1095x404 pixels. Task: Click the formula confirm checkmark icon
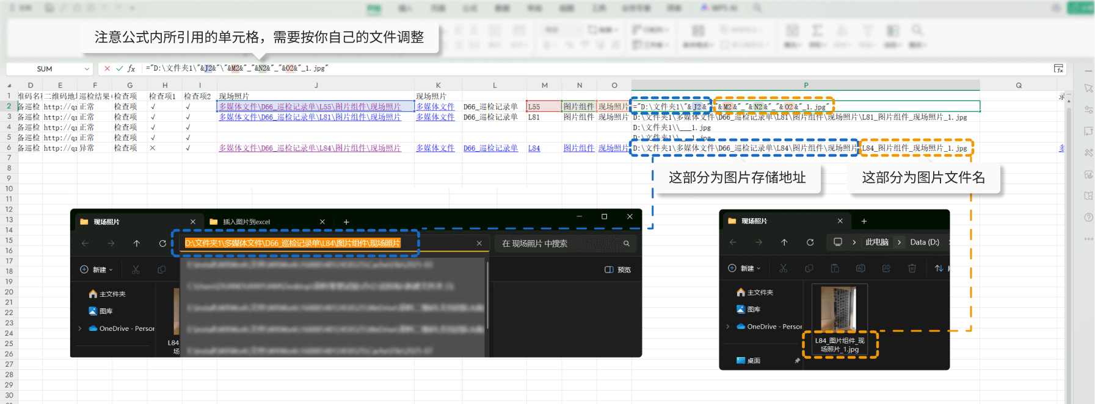pos(119,69)
